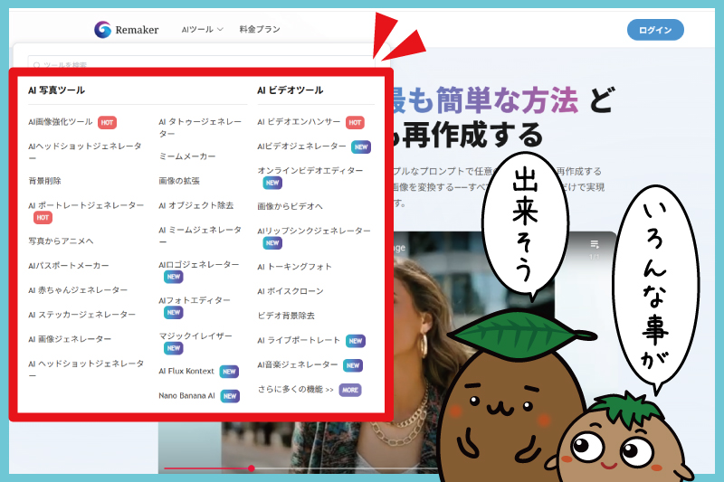Select 背景削除 in the photo tools
The width and height of the screenshot is (724, 482).
45,181
